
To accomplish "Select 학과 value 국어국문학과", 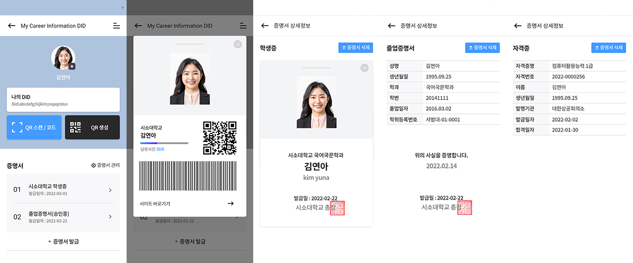I will [x=440, y=88].
